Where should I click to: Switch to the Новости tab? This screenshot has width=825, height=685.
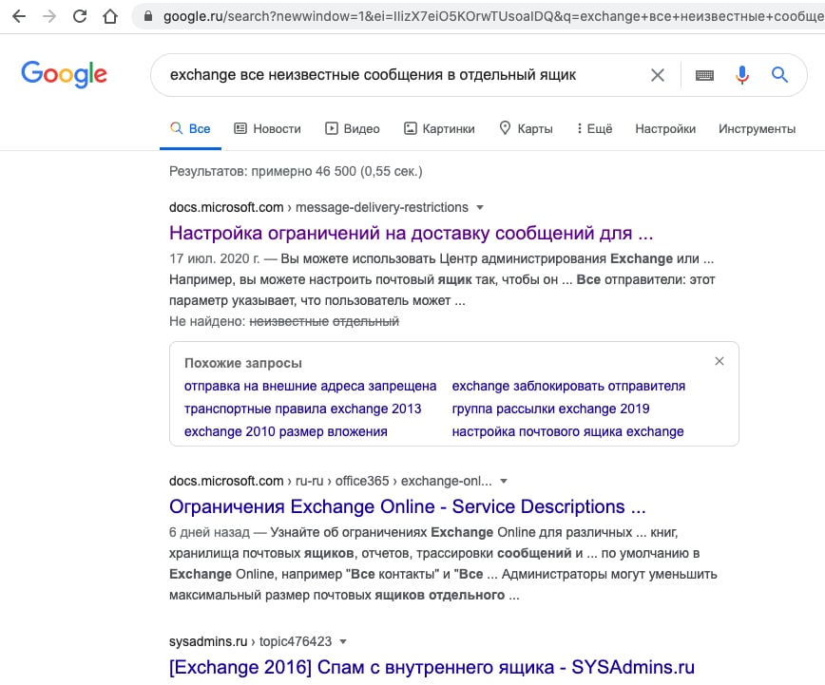[x=267, y=128]
